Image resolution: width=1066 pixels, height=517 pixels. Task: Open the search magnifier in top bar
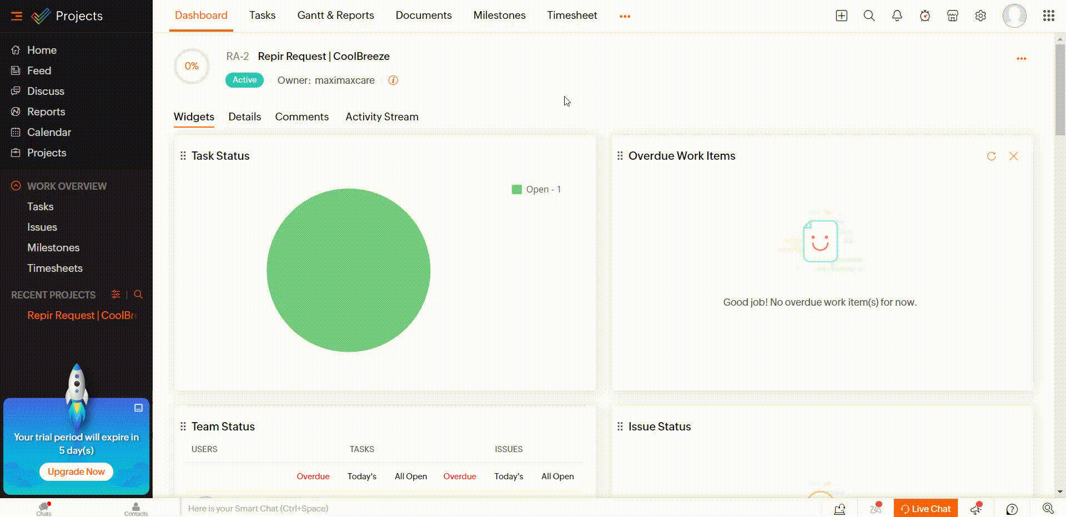[869, 16]
